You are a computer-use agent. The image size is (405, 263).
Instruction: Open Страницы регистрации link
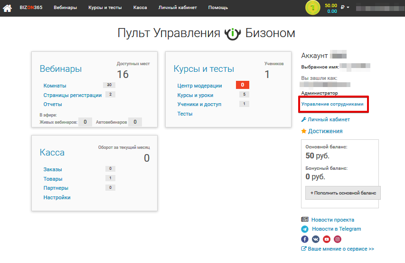tap(72, 95)
